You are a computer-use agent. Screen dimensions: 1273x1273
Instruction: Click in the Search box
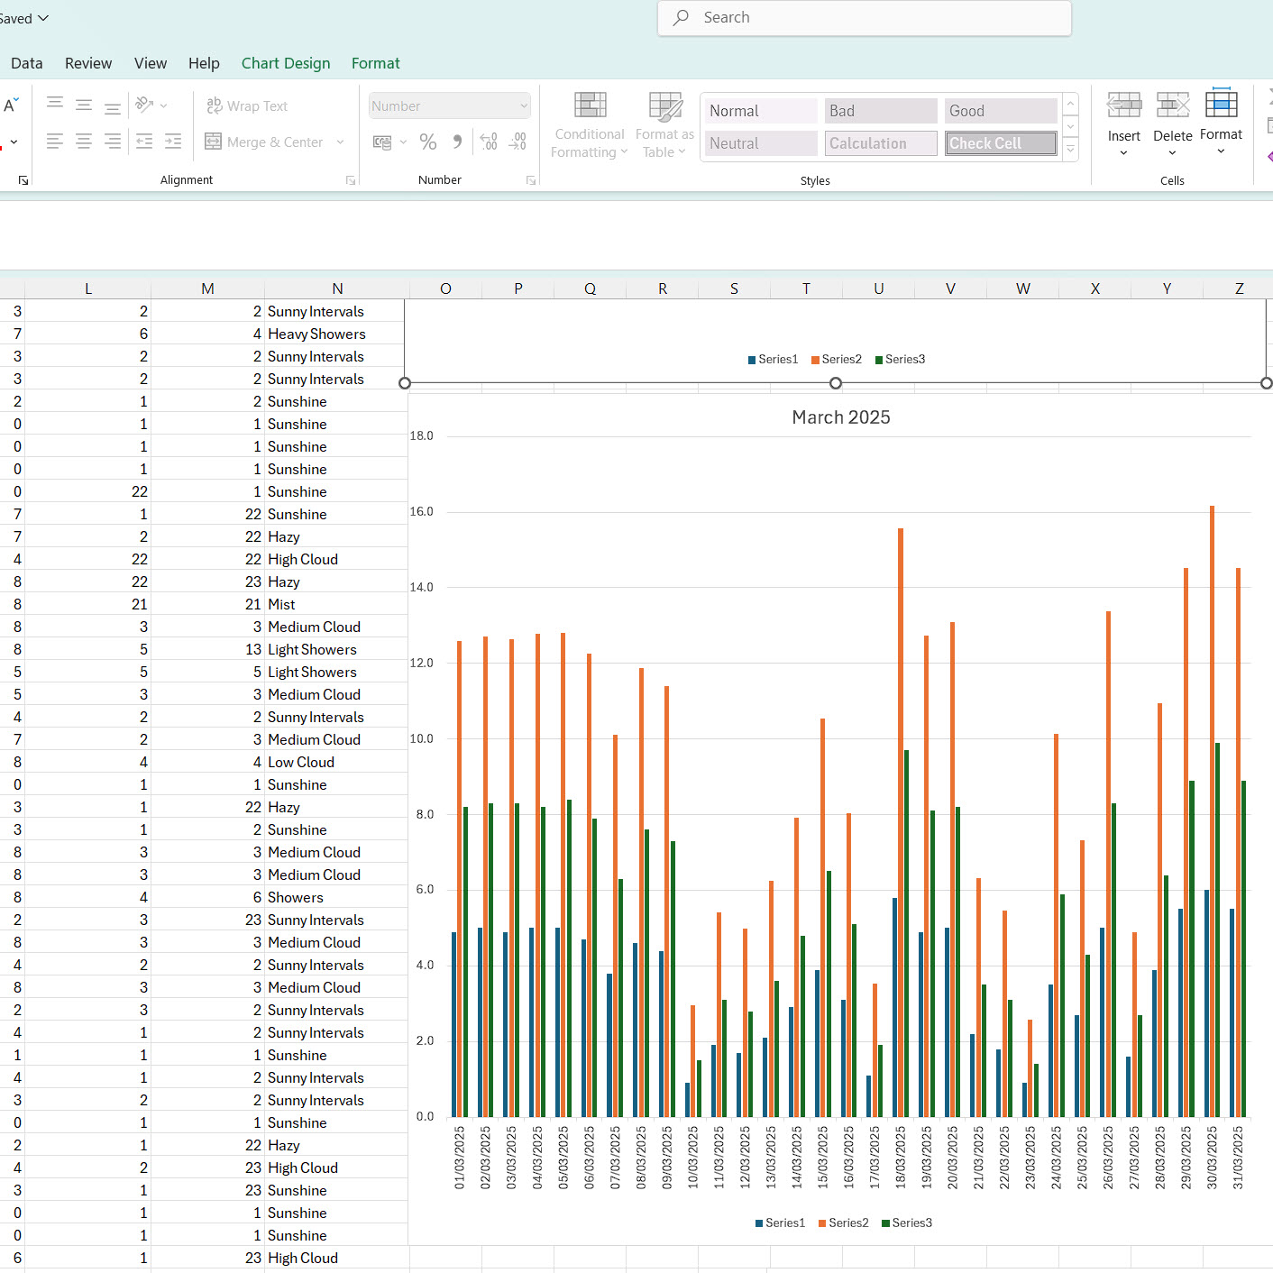(x=864, y=18)
